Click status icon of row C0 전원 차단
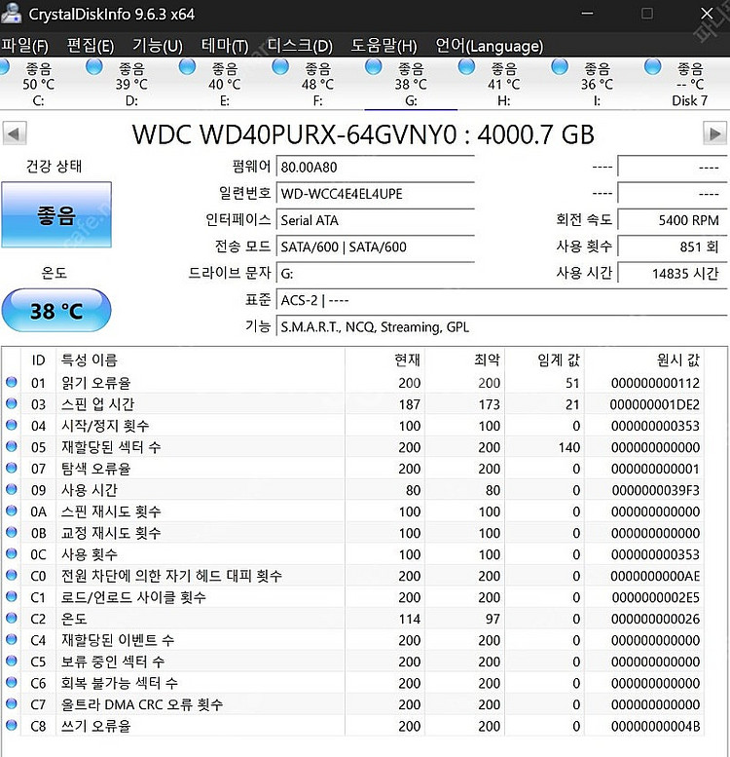 [x=12, y=575]
